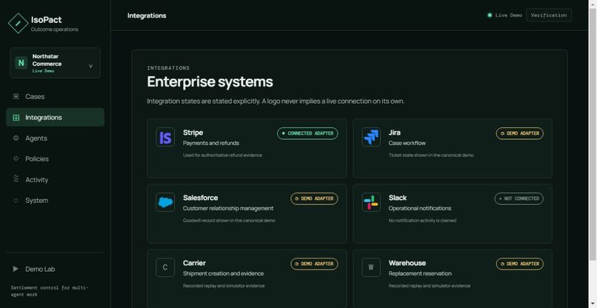Click the Verification button

pyautogui.click(x=549, y=16)
